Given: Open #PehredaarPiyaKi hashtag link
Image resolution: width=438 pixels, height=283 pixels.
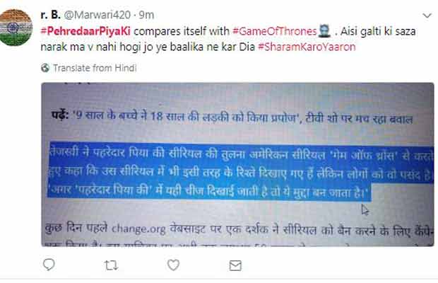Looking at the screenshot, I should coord(85,31).
